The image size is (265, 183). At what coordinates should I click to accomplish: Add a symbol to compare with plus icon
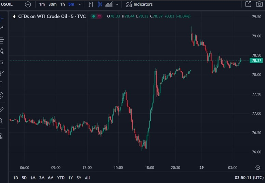[28, 4]
